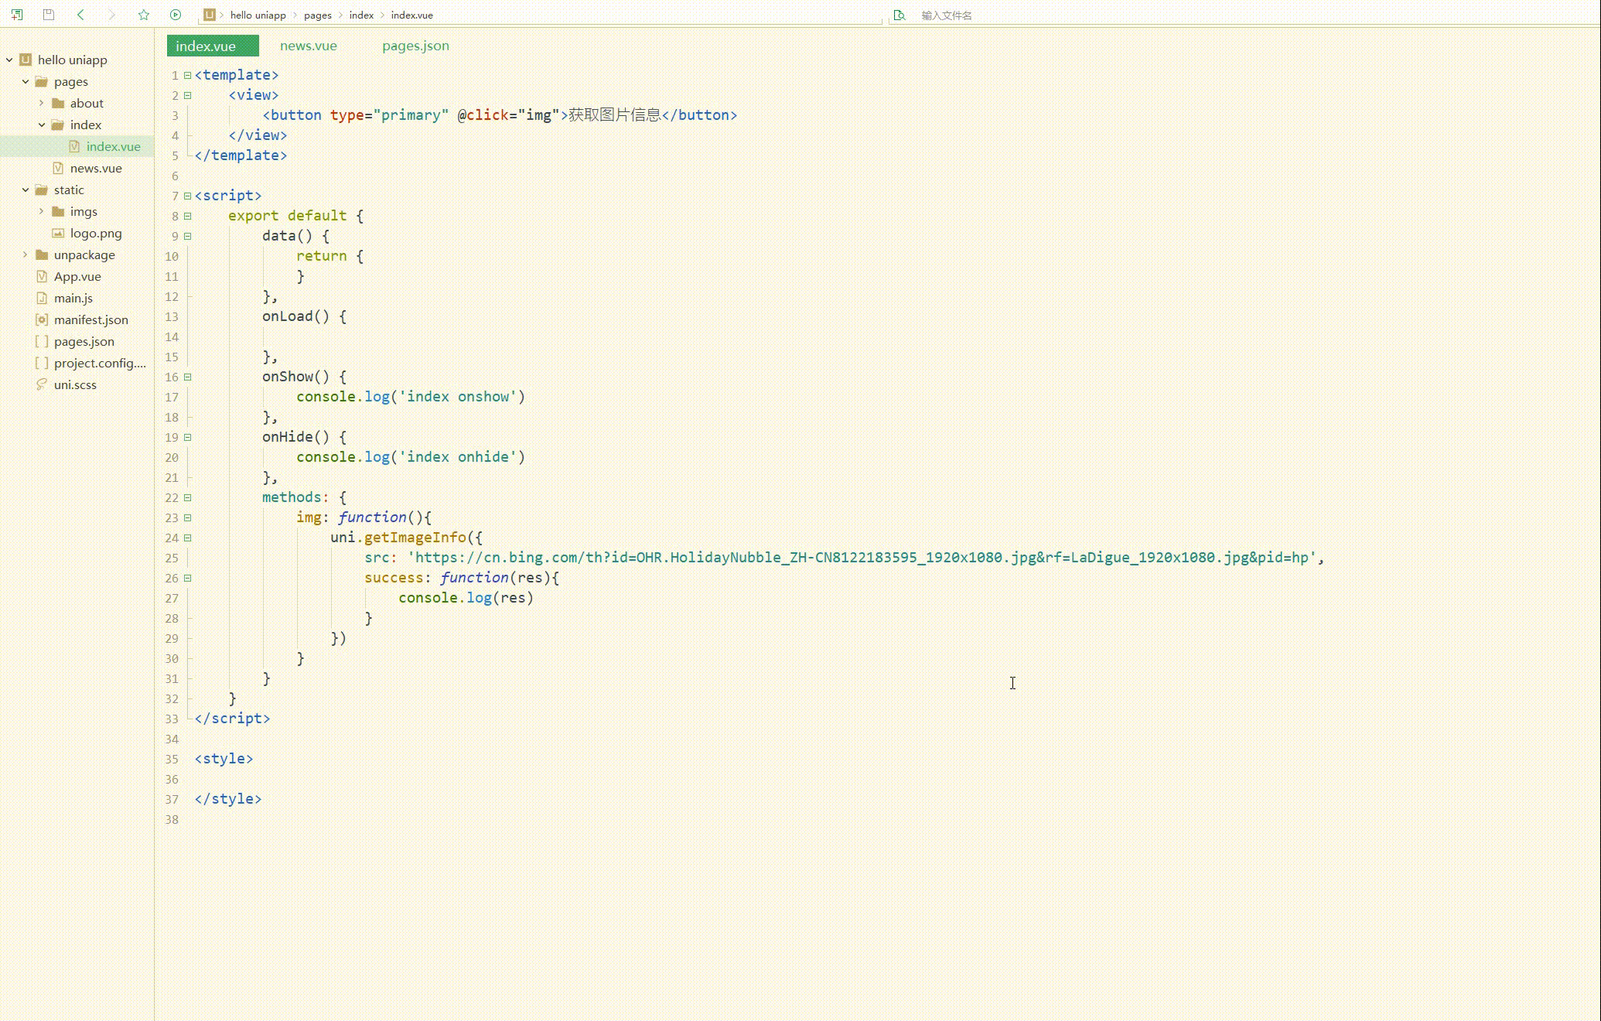Fold the template block at line 1
1601x1021 pixels.
point(187,75)
